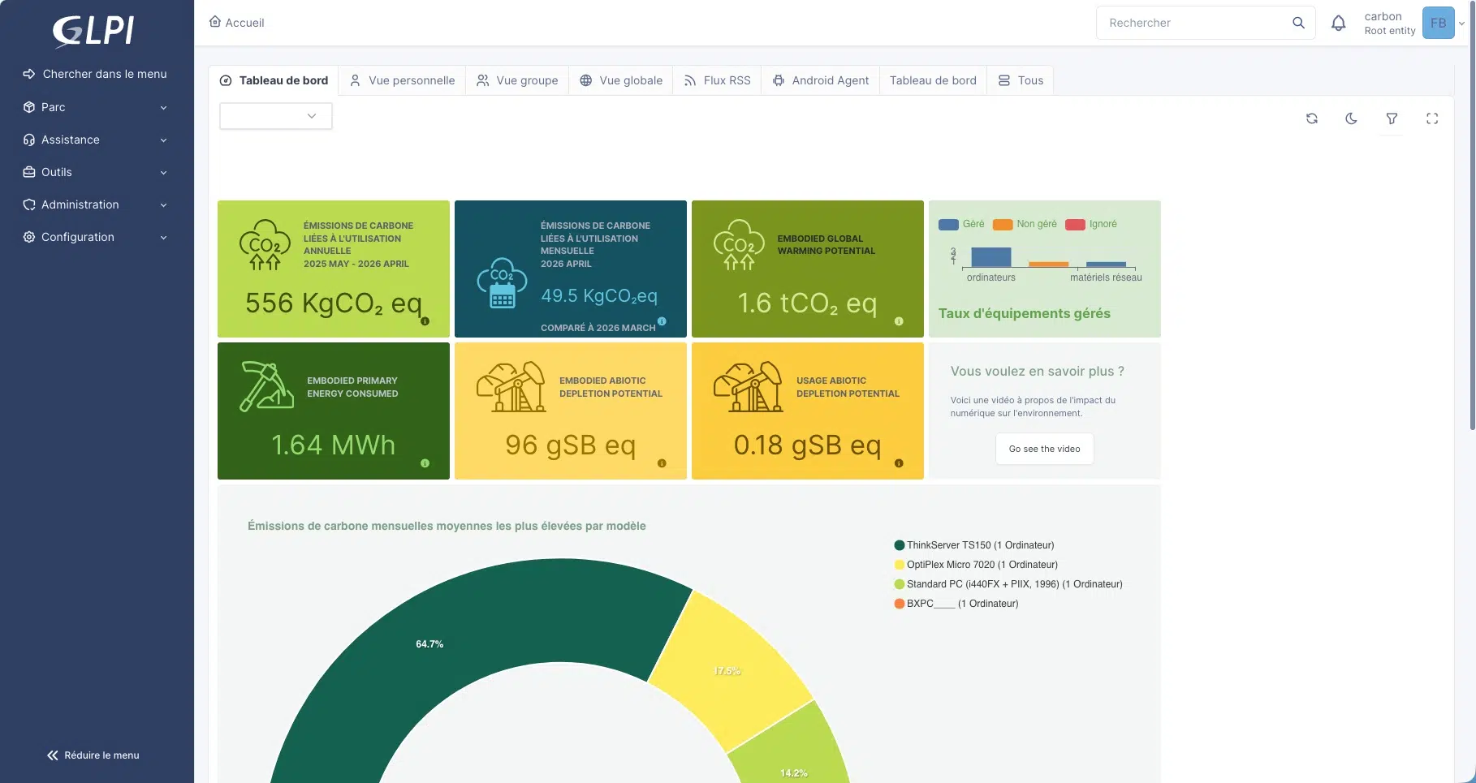Screen dimensions: 1476x783
Task: Switch to Vue globale tab
Action: [x=621, y=80]
